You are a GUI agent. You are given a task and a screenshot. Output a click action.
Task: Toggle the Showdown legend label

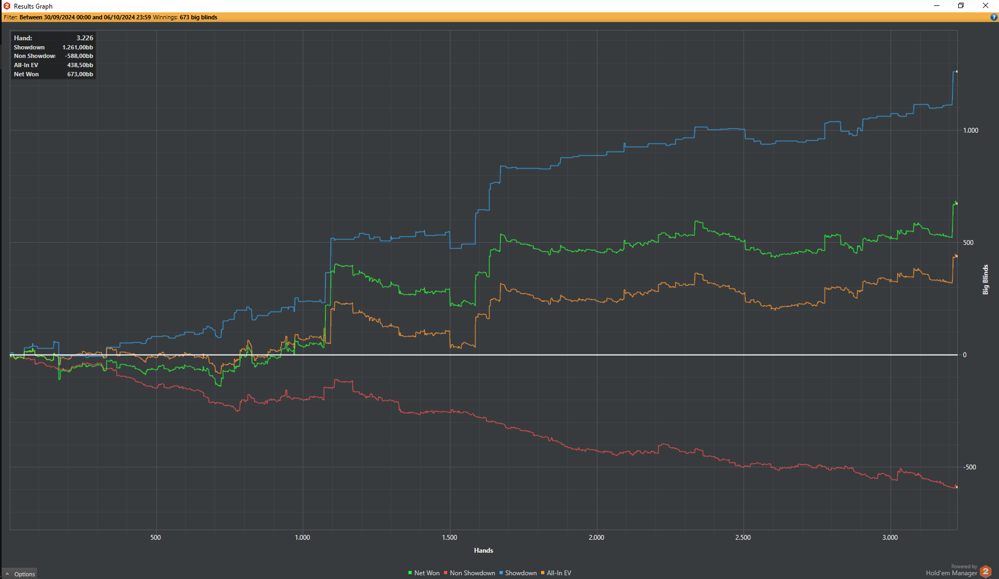tap(521, 573)
